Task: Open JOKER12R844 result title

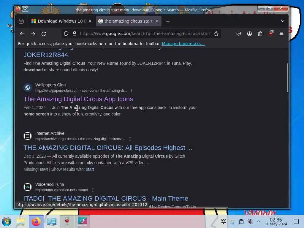Action: click(46, 55)
